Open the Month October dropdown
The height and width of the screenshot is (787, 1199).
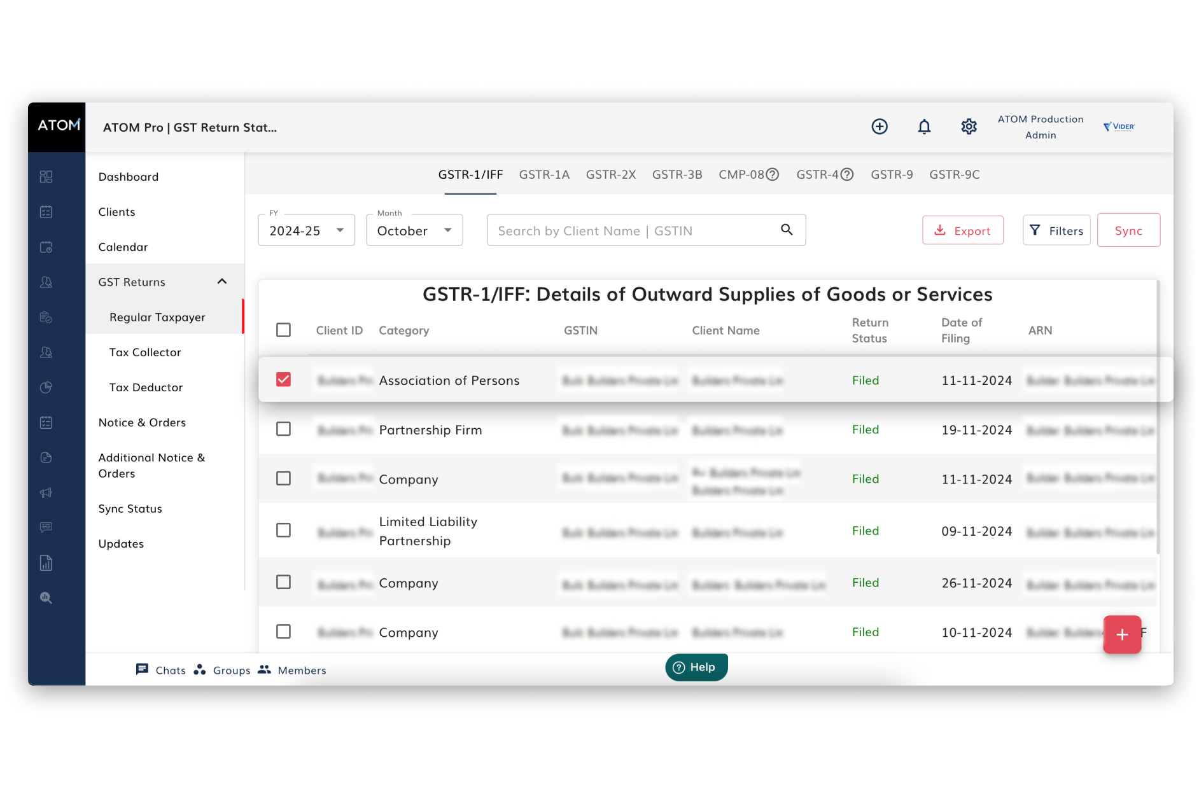pos(414,230)
